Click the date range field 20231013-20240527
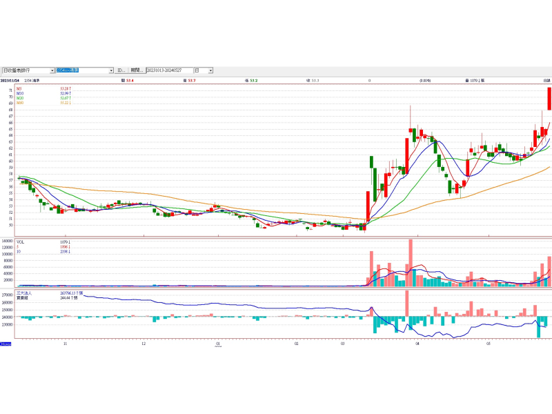552x414 pixels. (x=168, y=70)
